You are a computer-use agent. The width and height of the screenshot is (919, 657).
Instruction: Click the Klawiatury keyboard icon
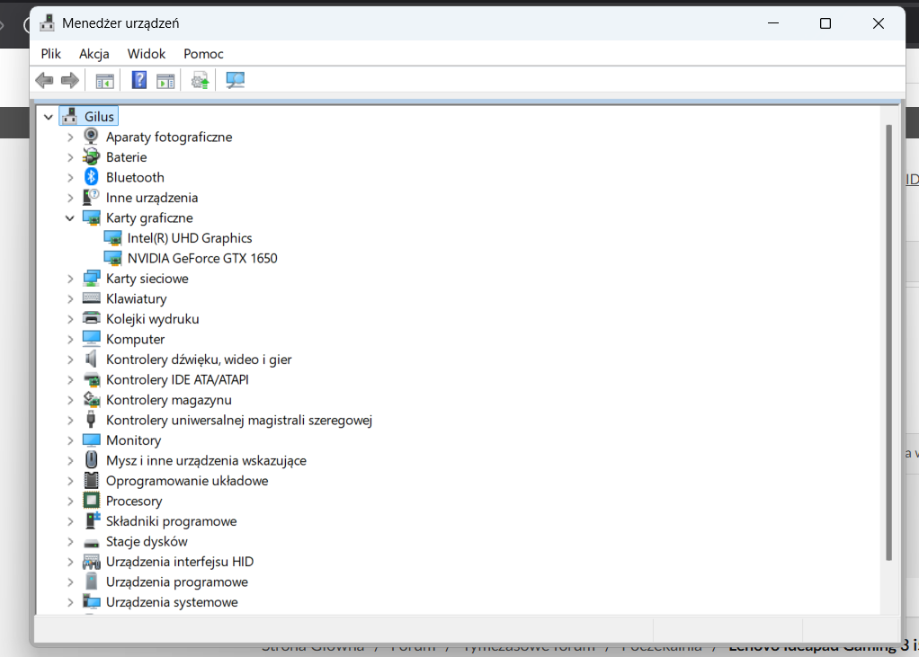92,298
